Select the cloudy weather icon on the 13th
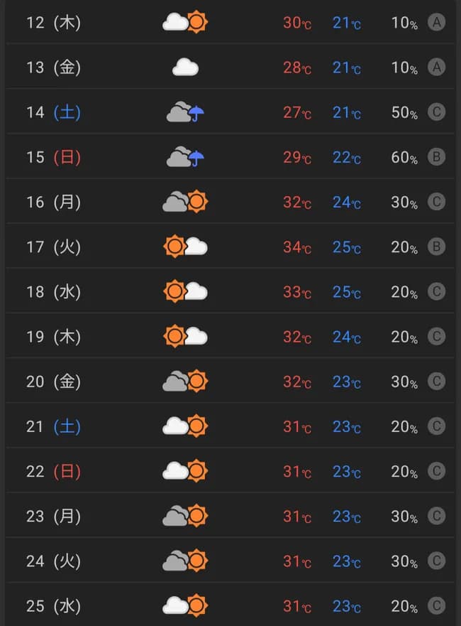The width and height of the screenshot is (461, 626). point(184,66)
